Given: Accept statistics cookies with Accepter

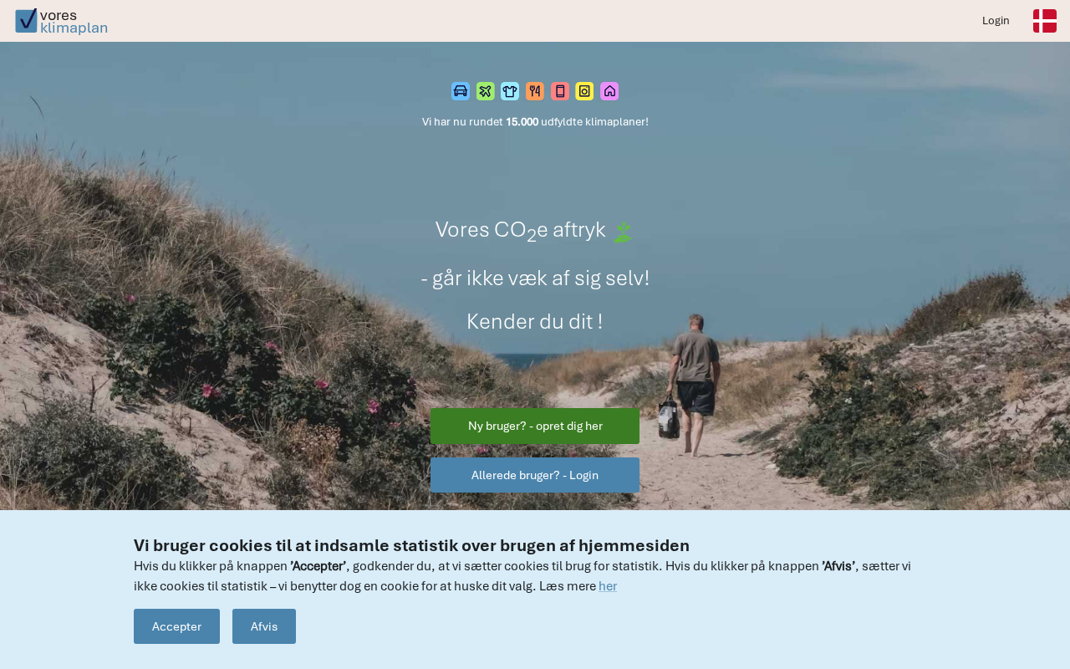Looking at the screenshot, I should pos(176,626).
